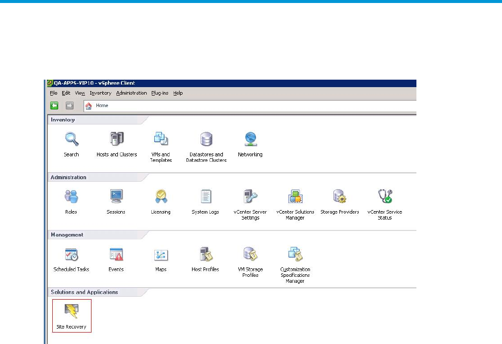
Task: Click the Solutions and Applications header
Action: (x=85, y=292)
